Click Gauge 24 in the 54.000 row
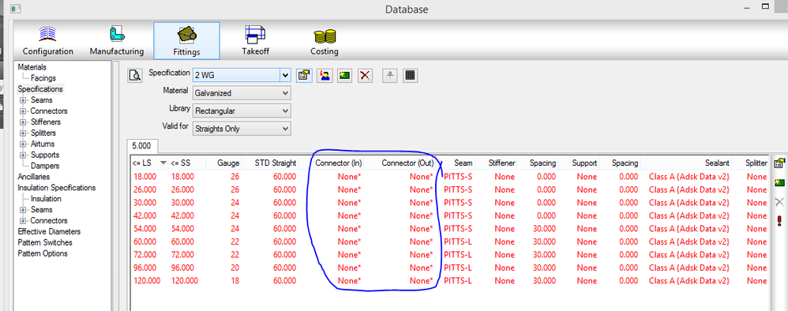Viewport: 788px width, 311px height. 235,229
